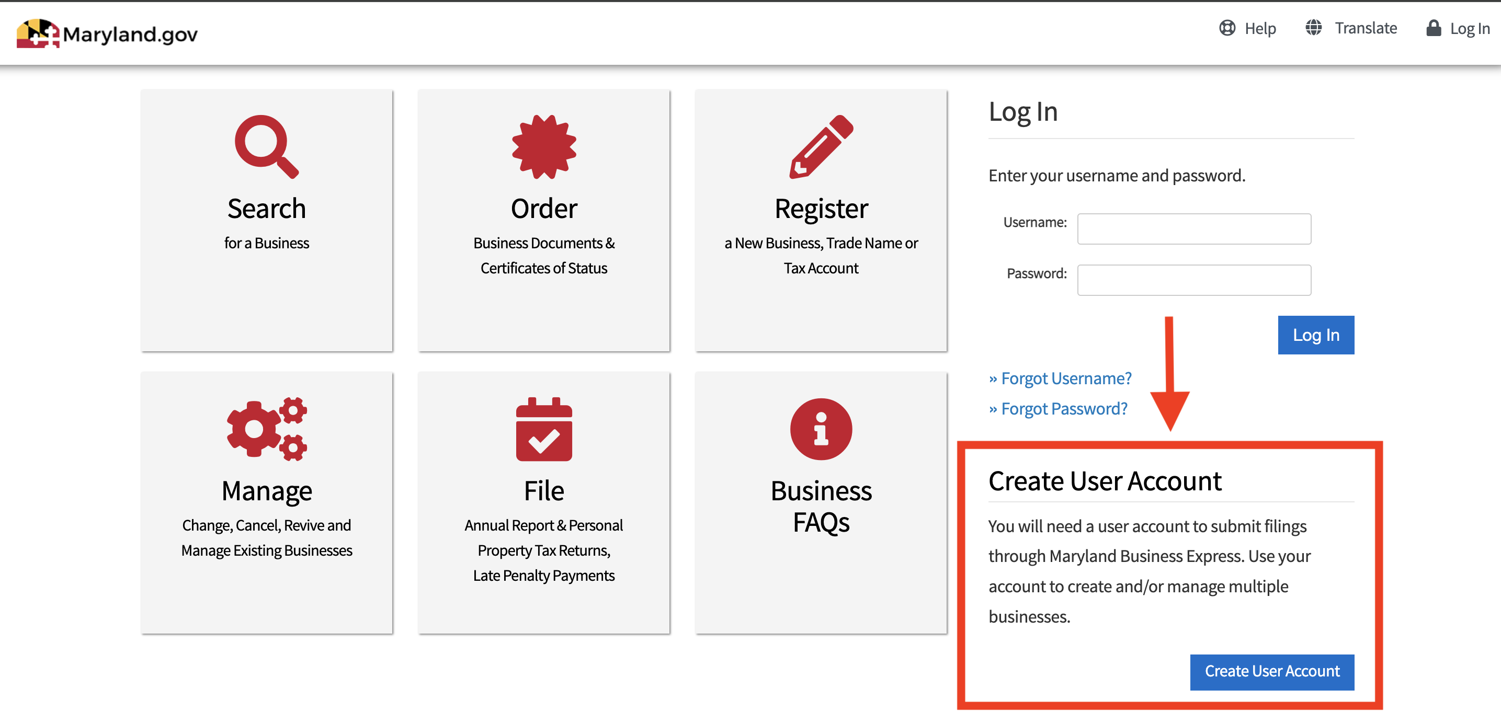Click "Enter your username and password." text
This screenshot has height=712, width=1501.
tap(1117, 175)
